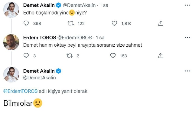Select the @ErdemTOROS handle beside Erdem's name
Viewport: 192px width, 113px height.
(x=75, y=38)
